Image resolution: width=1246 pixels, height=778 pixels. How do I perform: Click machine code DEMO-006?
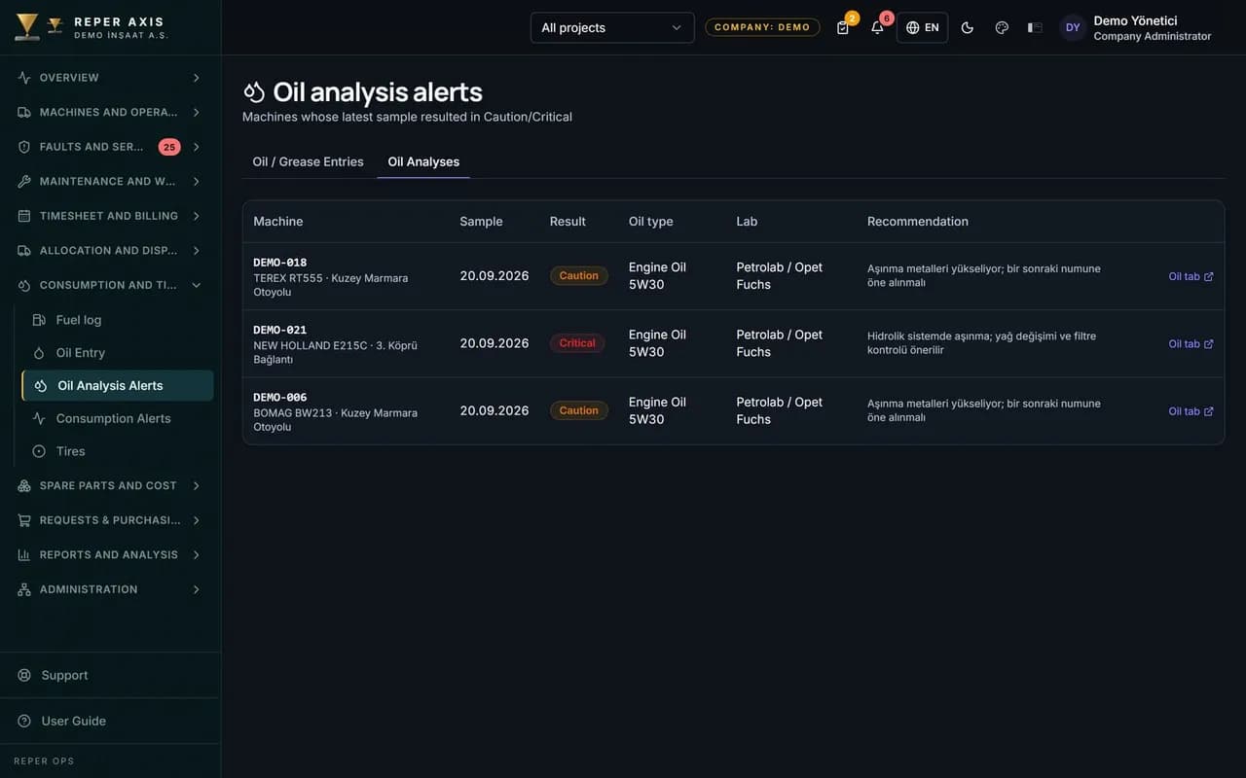pyautogui.click(x=280, y=397)
